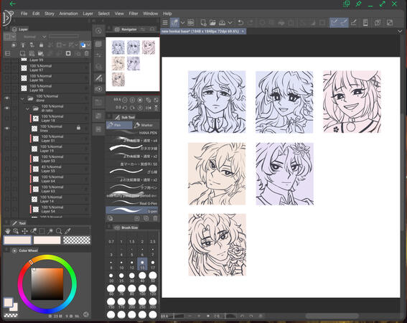This screenshot has width=407, height=323.
Task: Select the Eyedropper tool in Tool panel
Action: coord(67,231)
